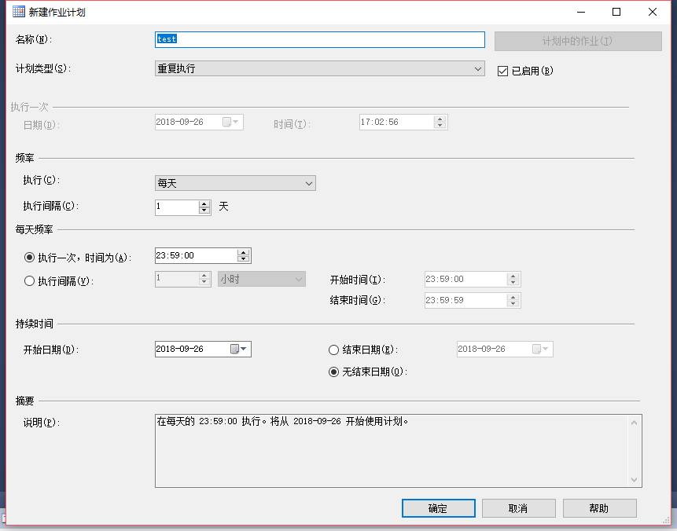This screenshot has width=677, height=531.
Task: Decrease the 执行间隔 days value by one
Action: (204, 211)
